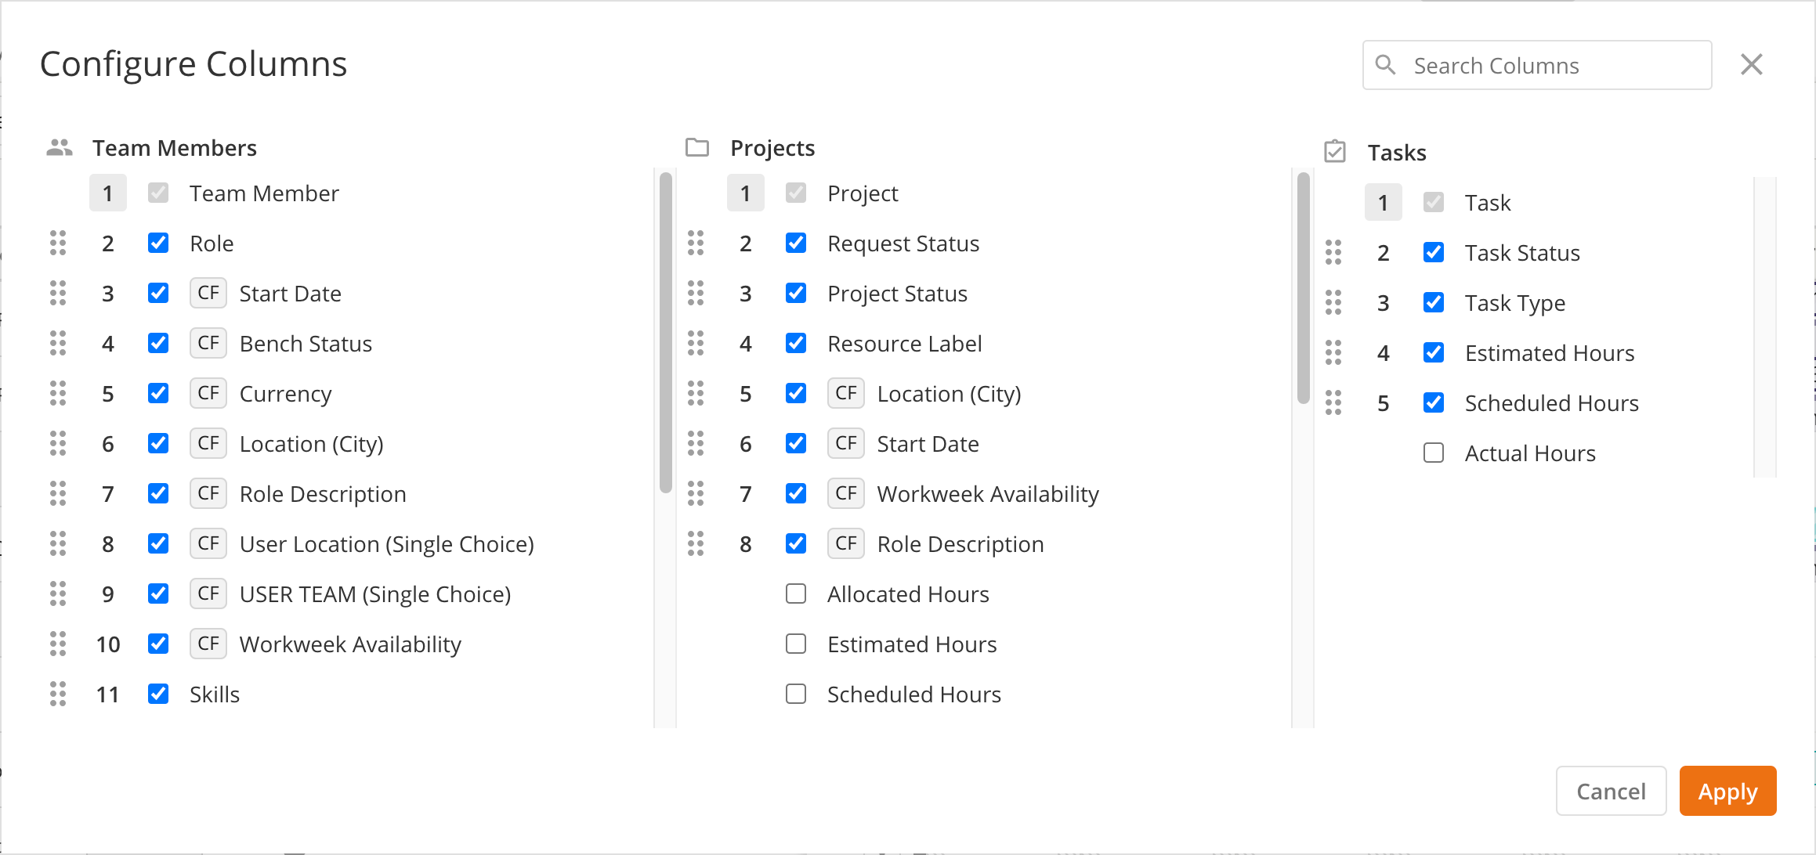
Task: Click CF badge beside Projects Workweek Availability
Action: [x=846, y=493]
